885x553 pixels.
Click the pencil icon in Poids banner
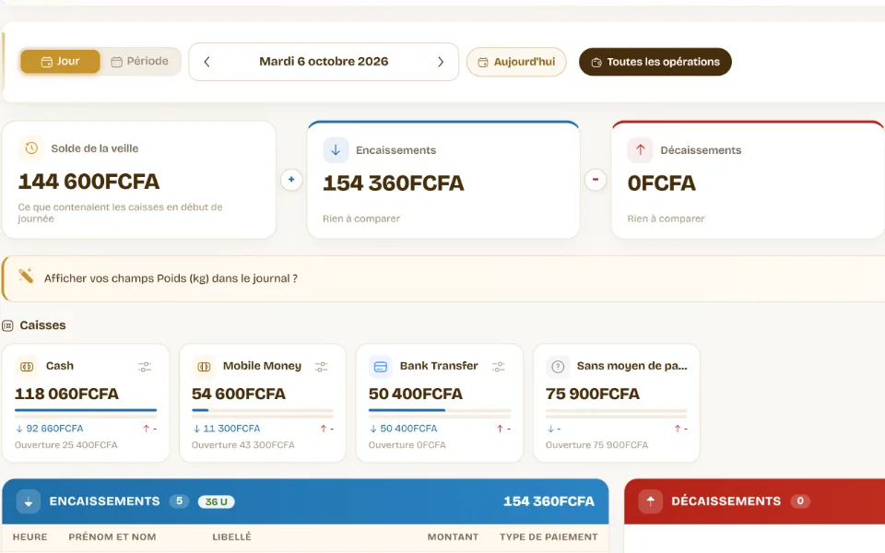tap(26, 276)
